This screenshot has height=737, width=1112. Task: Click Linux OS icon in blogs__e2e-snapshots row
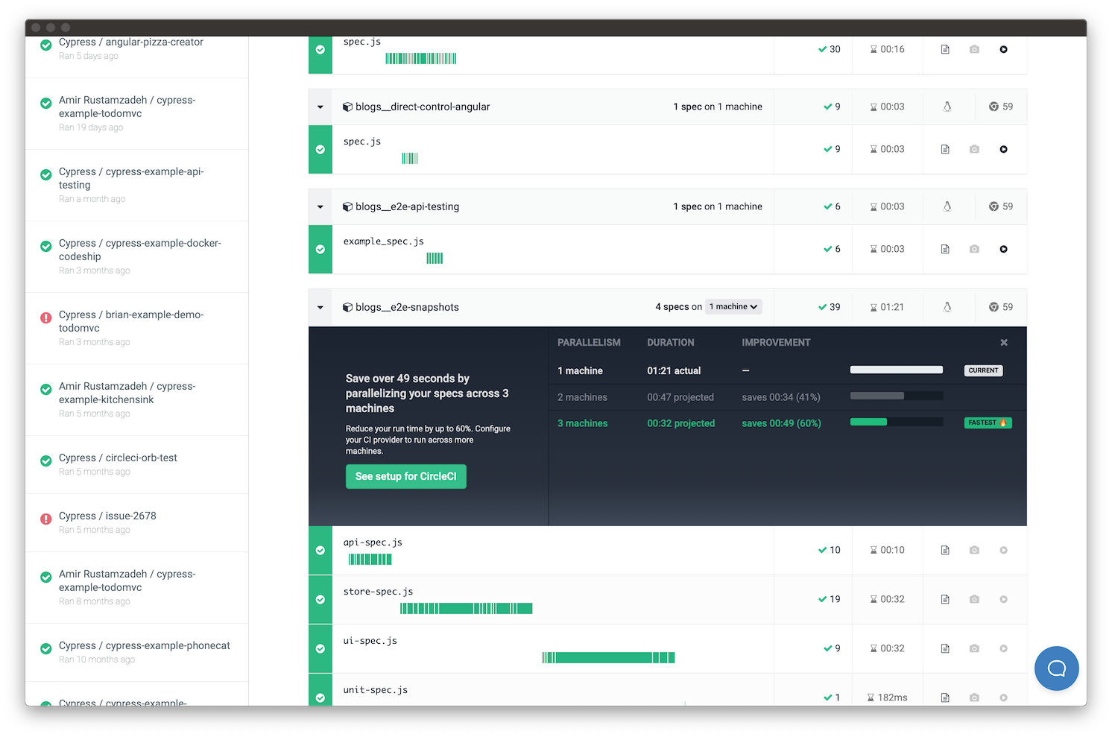coord(947,307)
